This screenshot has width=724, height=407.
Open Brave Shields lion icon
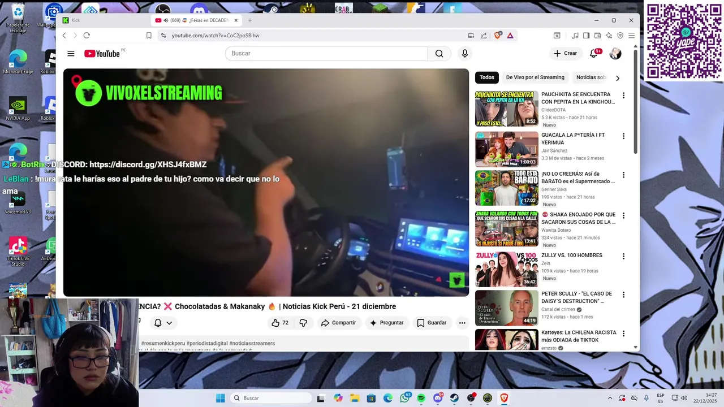[498, 35]
